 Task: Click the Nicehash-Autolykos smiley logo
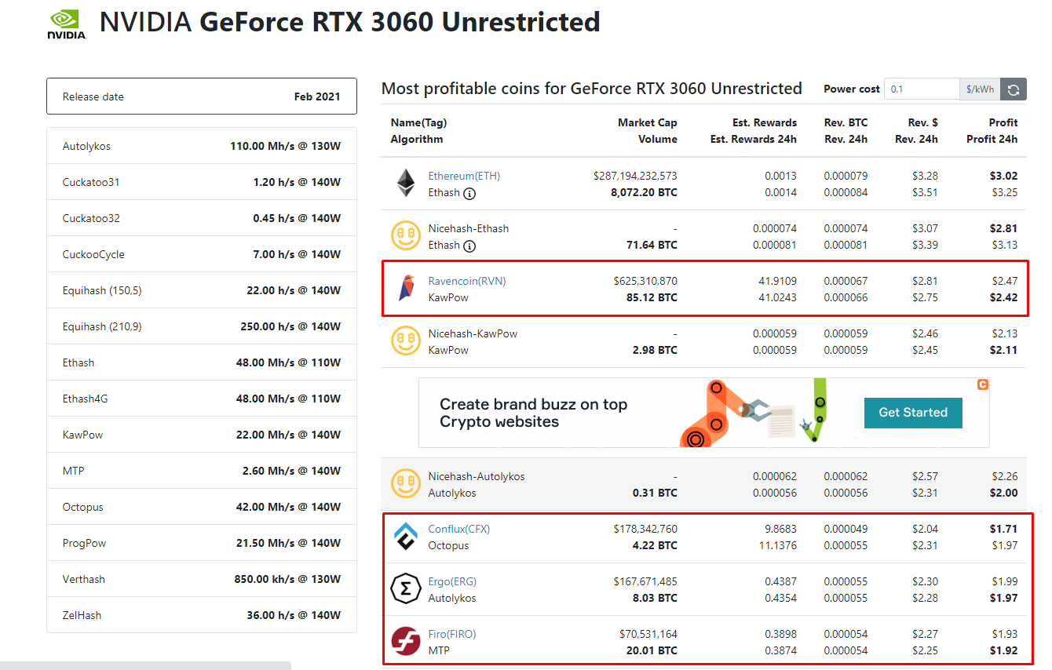click(x=406, y=484)
